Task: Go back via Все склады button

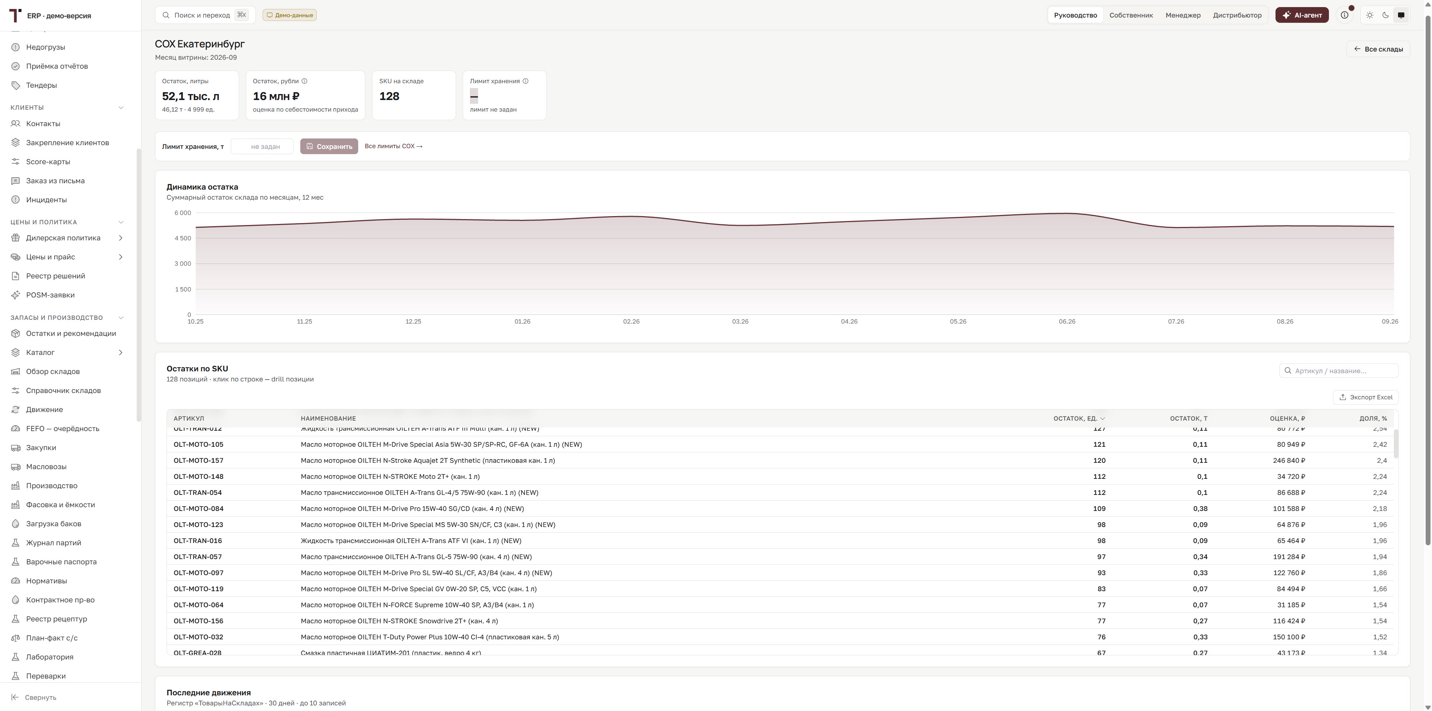Action: [x=1377, y=49]
